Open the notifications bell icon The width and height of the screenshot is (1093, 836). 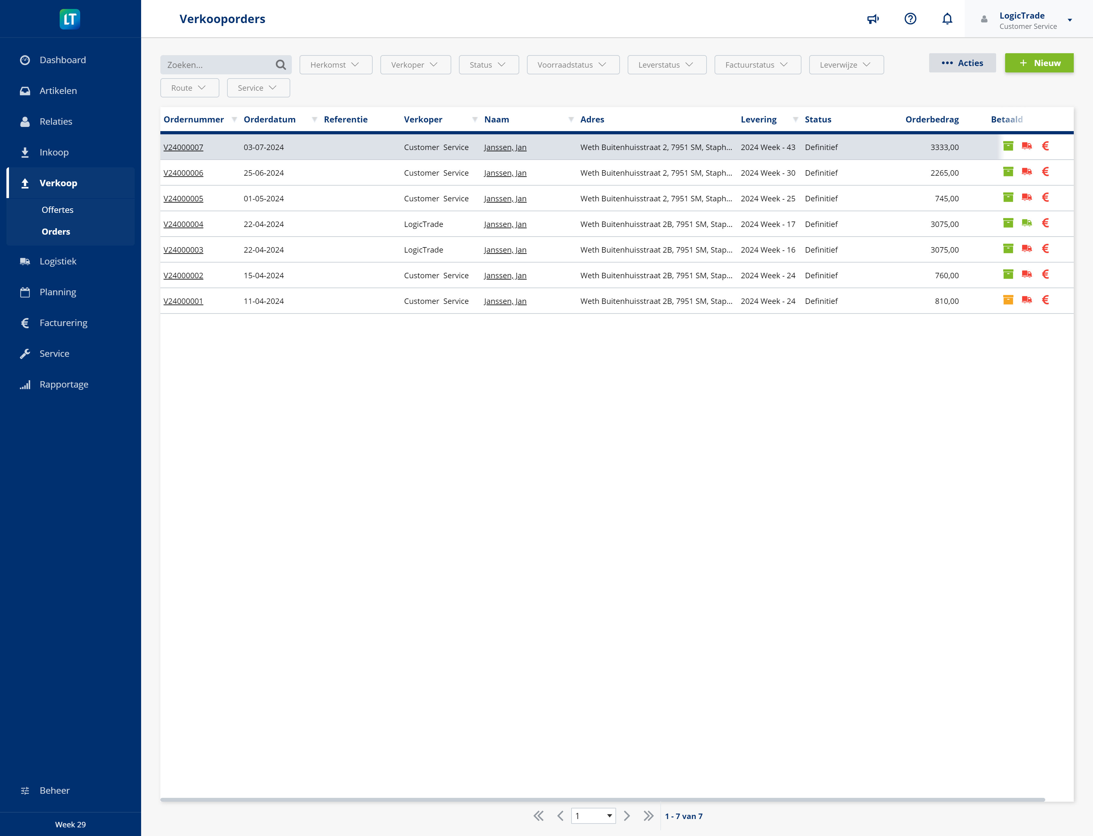click(x=947, y=19)
